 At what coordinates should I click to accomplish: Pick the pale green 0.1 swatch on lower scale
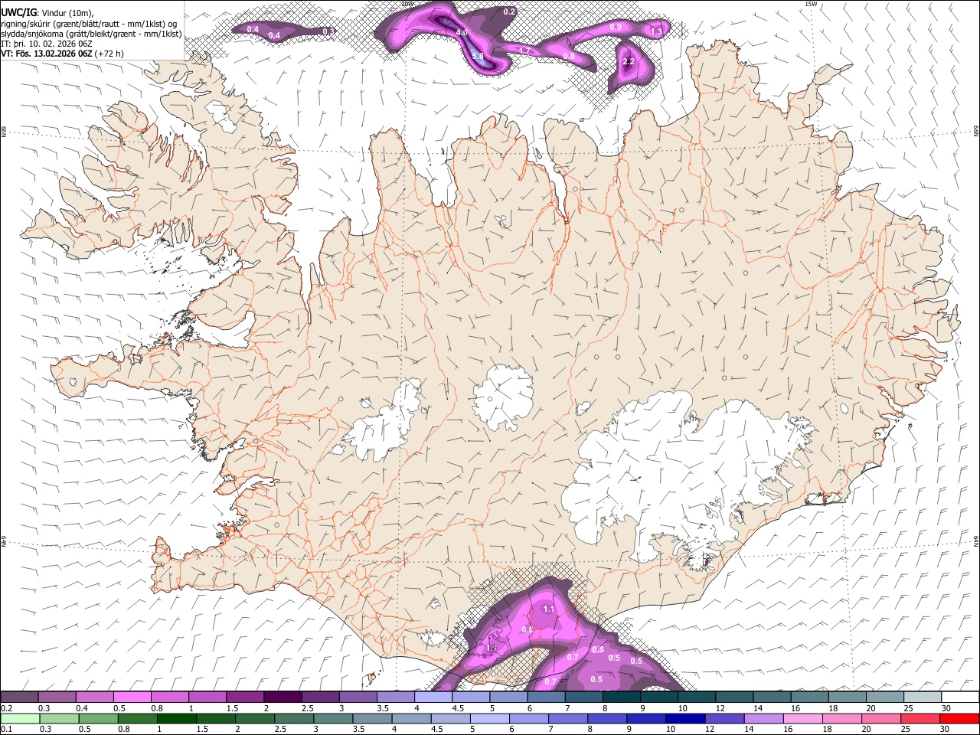click(x=19, y=718)
